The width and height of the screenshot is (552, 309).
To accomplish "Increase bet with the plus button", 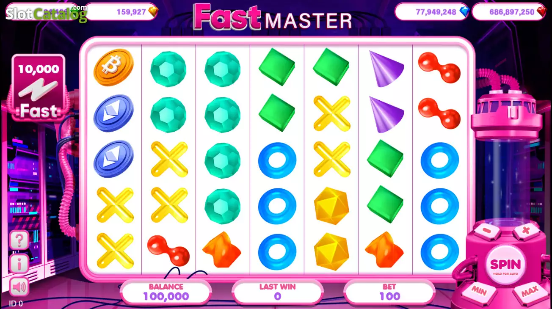I will (526, 232).
